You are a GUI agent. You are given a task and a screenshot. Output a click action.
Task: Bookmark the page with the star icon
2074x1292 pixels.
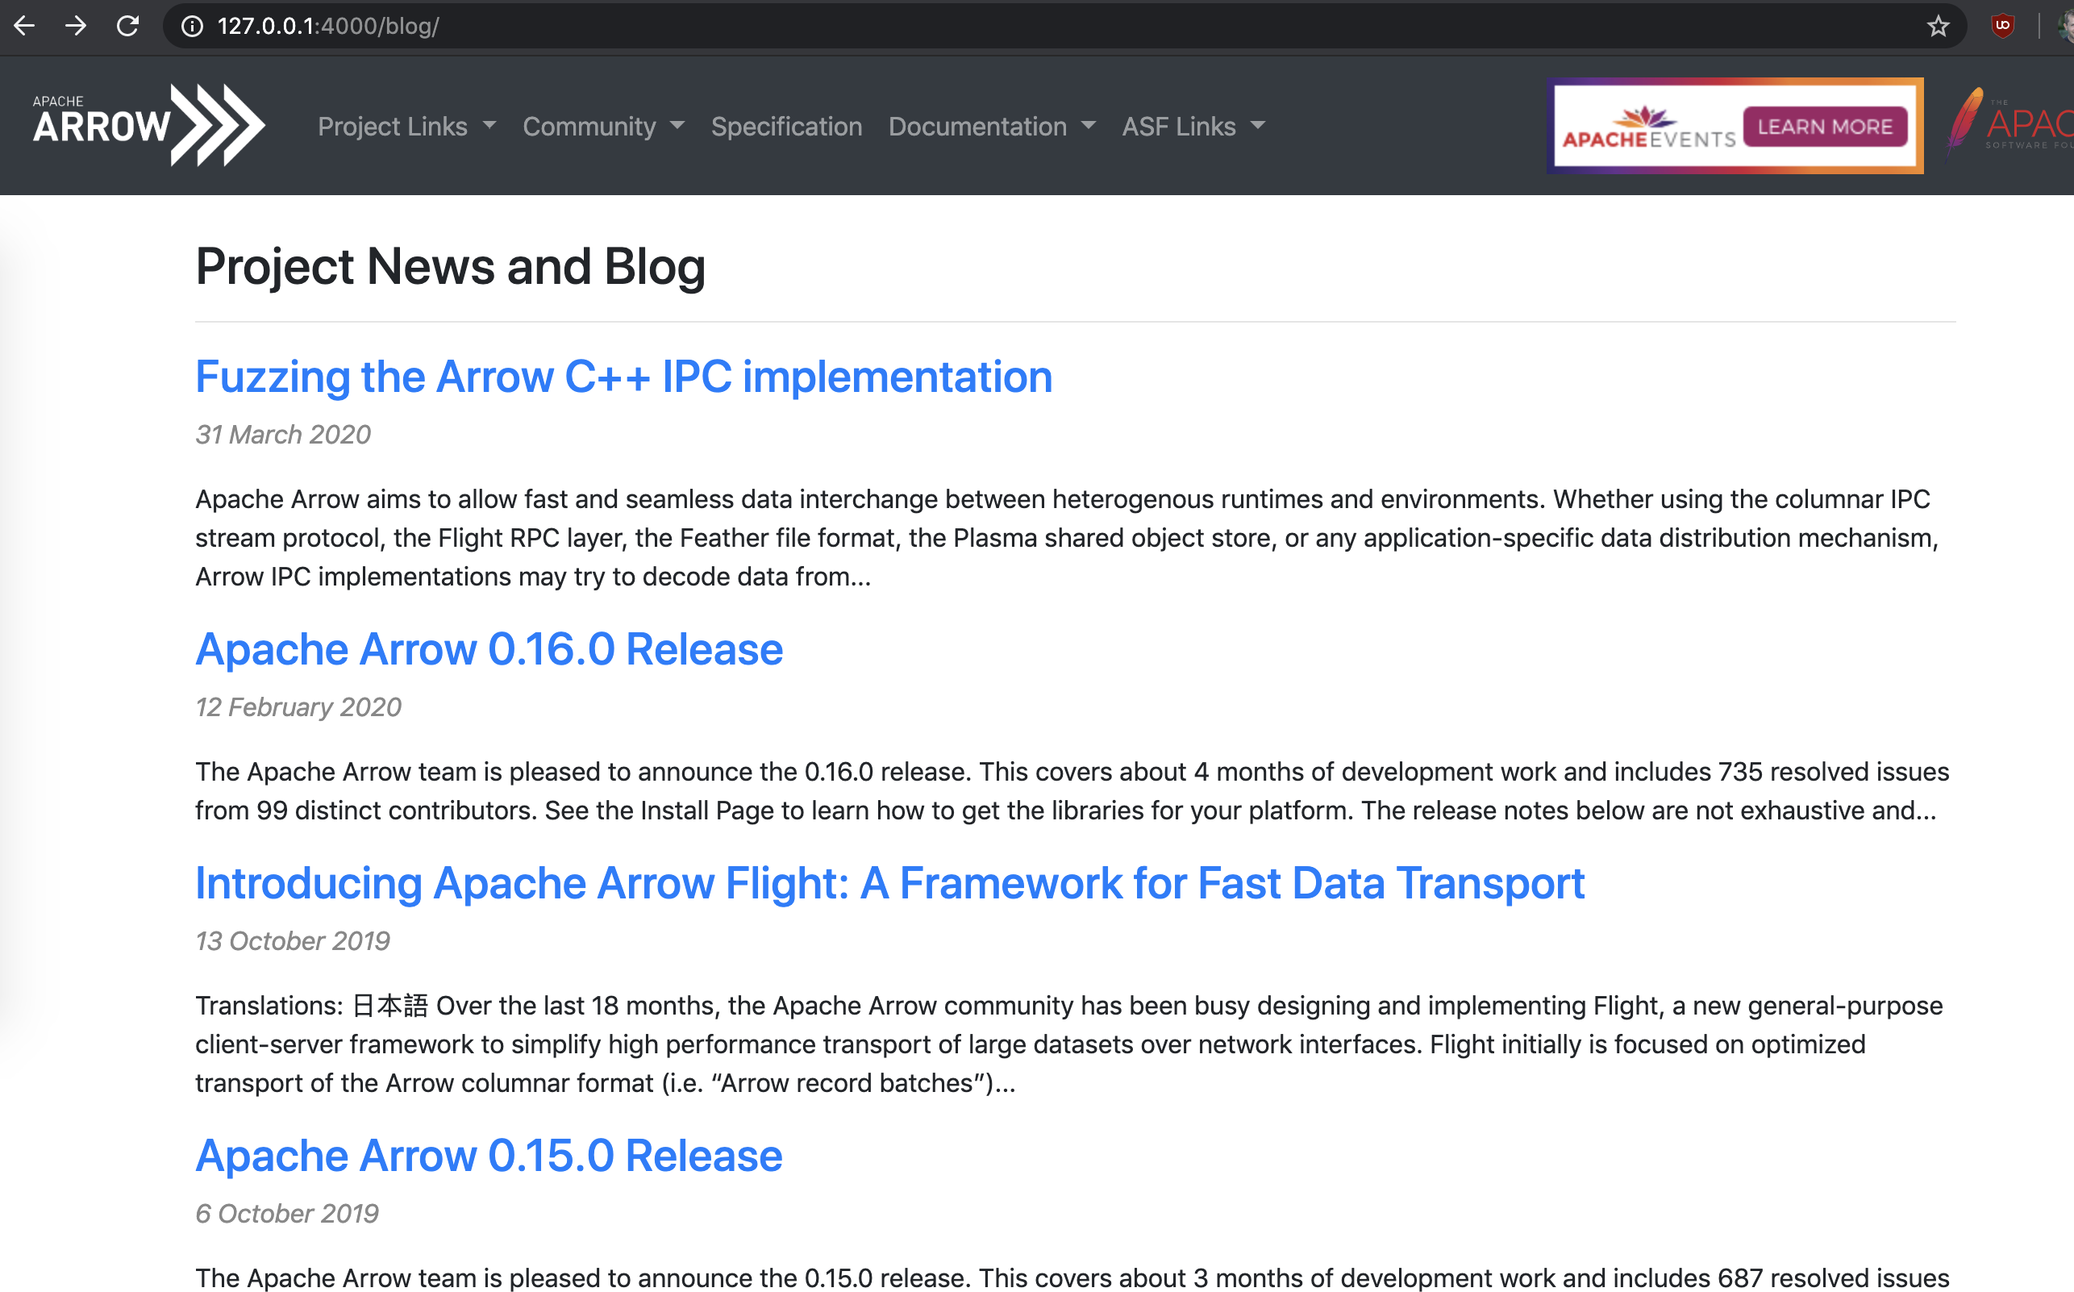(x=1939, y=27)
